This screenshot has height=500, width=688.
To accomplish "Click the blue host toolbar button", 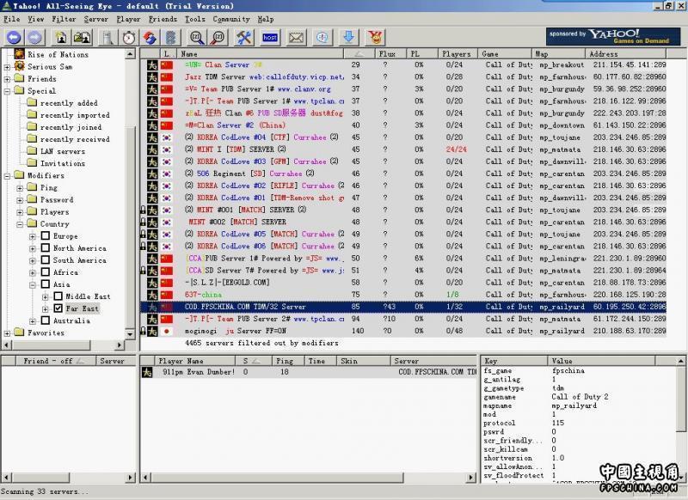I will pos(270,38).
